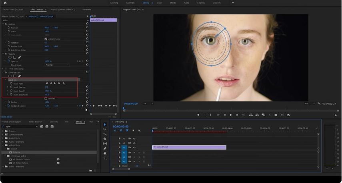Viewport: 342px width, 183px height.
Task: Select the video (47).mp4 clip in timeline
Action: coord(189,147)
